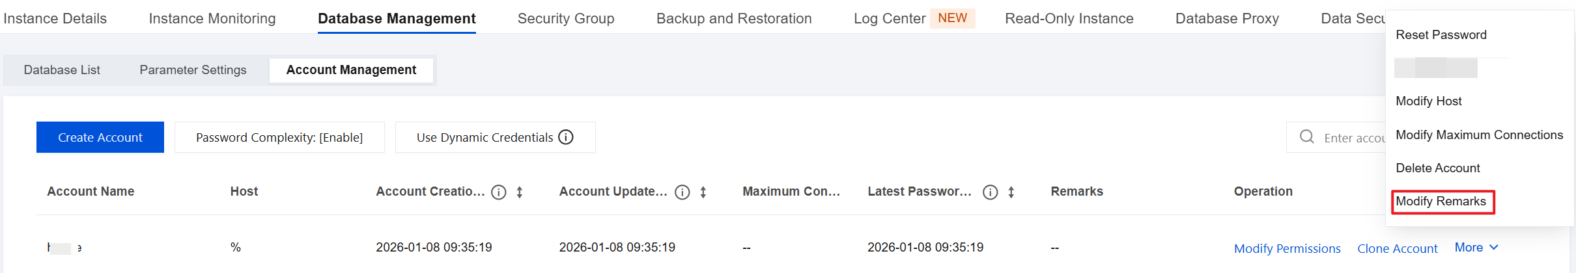Select Reset Password from the menu

click(x=1441, y=35)
